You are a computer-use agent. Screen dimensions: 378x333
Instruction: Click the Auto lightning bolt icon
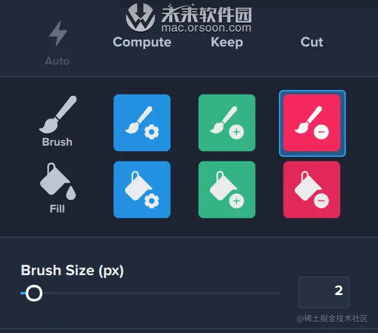click(58, 33)
